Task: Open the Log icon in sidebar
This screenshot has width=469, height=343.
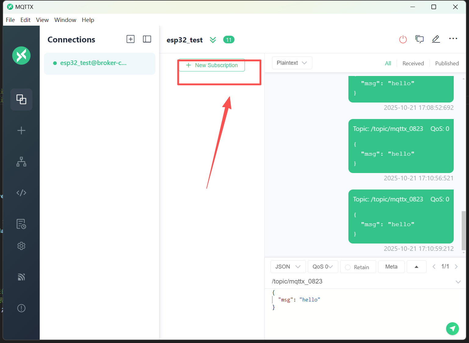Action: coord(21,224)
